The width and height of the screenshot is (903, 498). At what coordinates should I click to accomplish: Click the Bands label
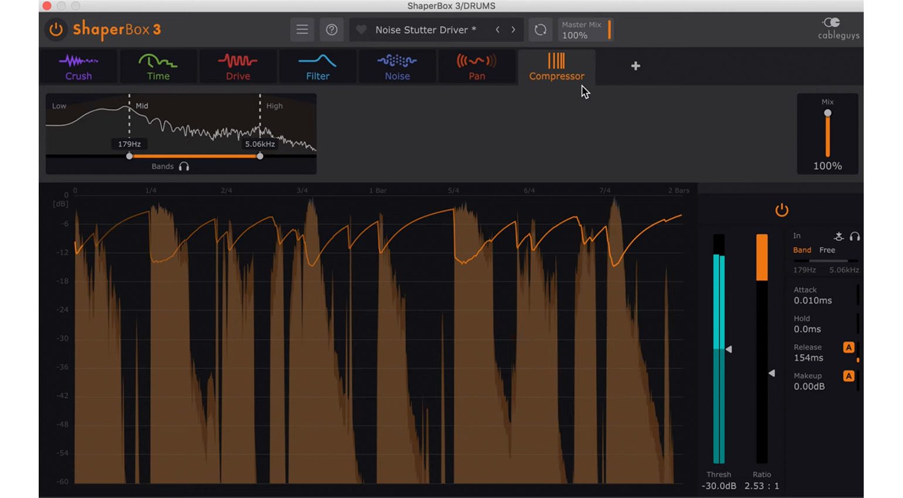162,166
